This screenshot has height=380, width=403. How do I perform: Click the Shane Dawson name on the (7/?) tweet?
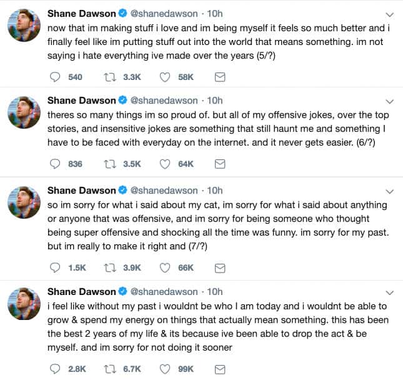[81, 190]
